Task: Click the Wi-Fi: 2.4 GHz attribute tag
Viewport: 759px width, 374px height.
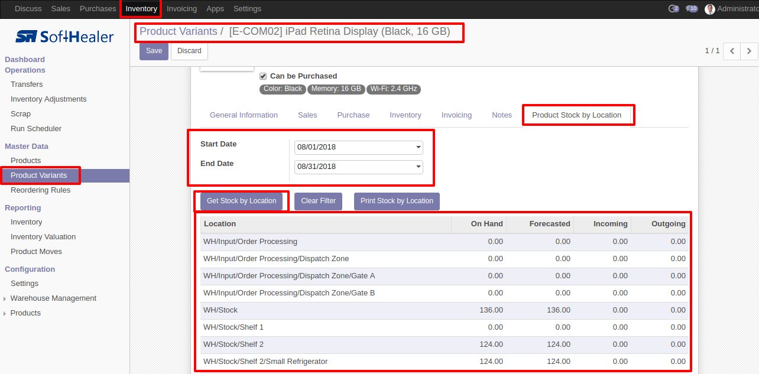Action: tap(394, 89)
